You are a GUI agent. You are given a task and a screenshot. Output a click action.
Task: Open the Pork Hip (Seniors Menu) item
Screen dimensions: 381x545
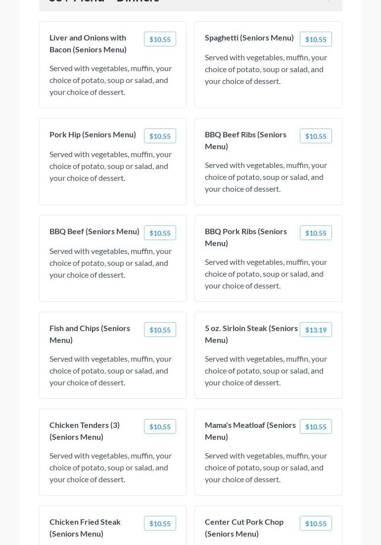93,134
